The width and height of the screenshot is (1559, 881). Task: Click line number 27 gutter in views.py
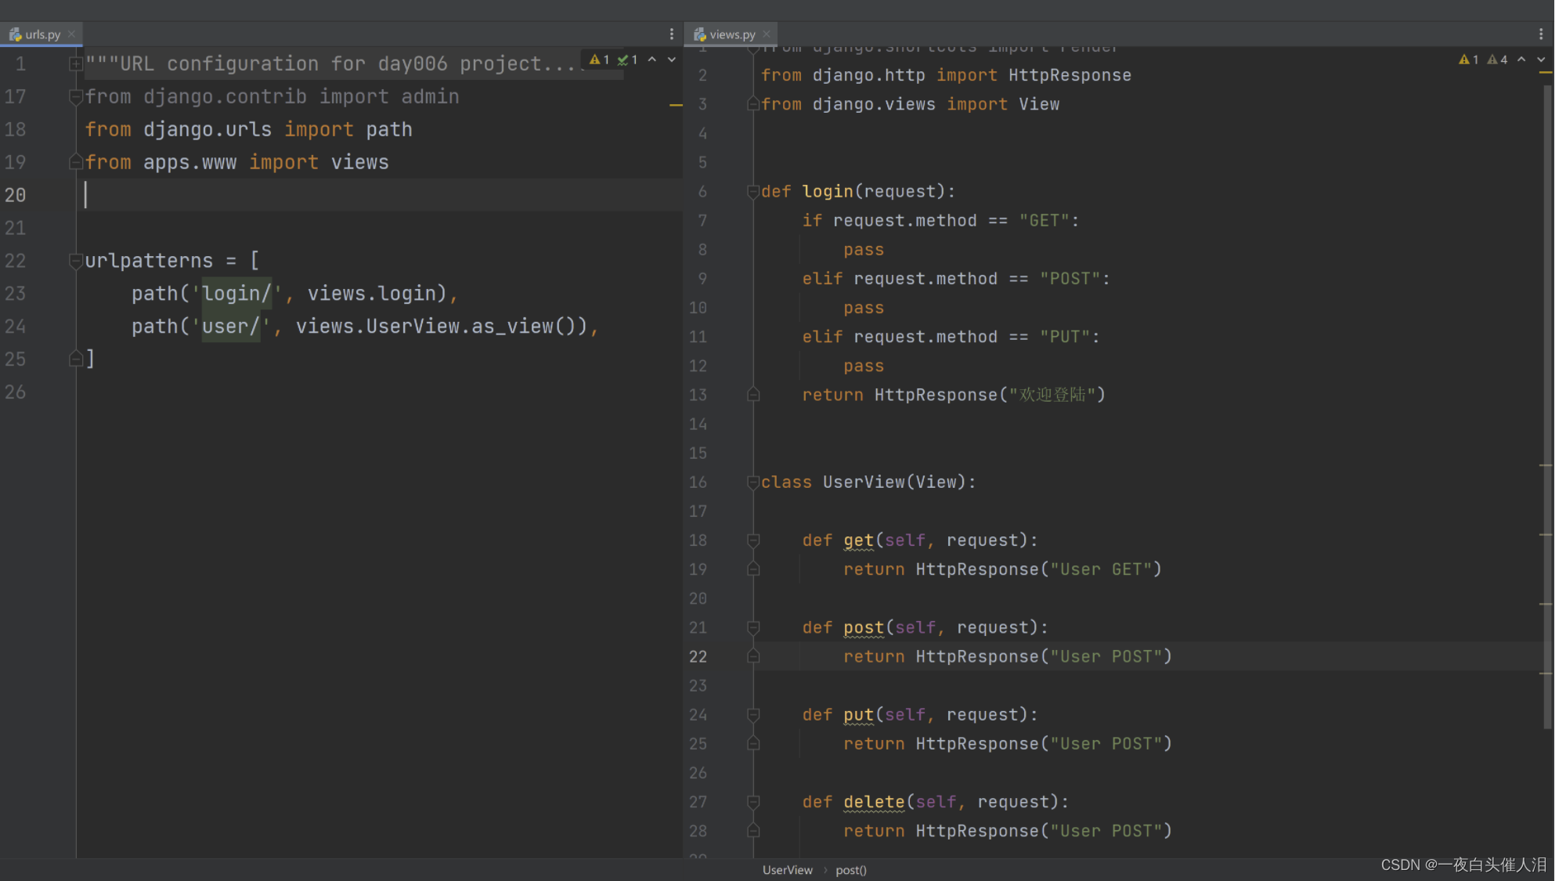tap(698, 802)
